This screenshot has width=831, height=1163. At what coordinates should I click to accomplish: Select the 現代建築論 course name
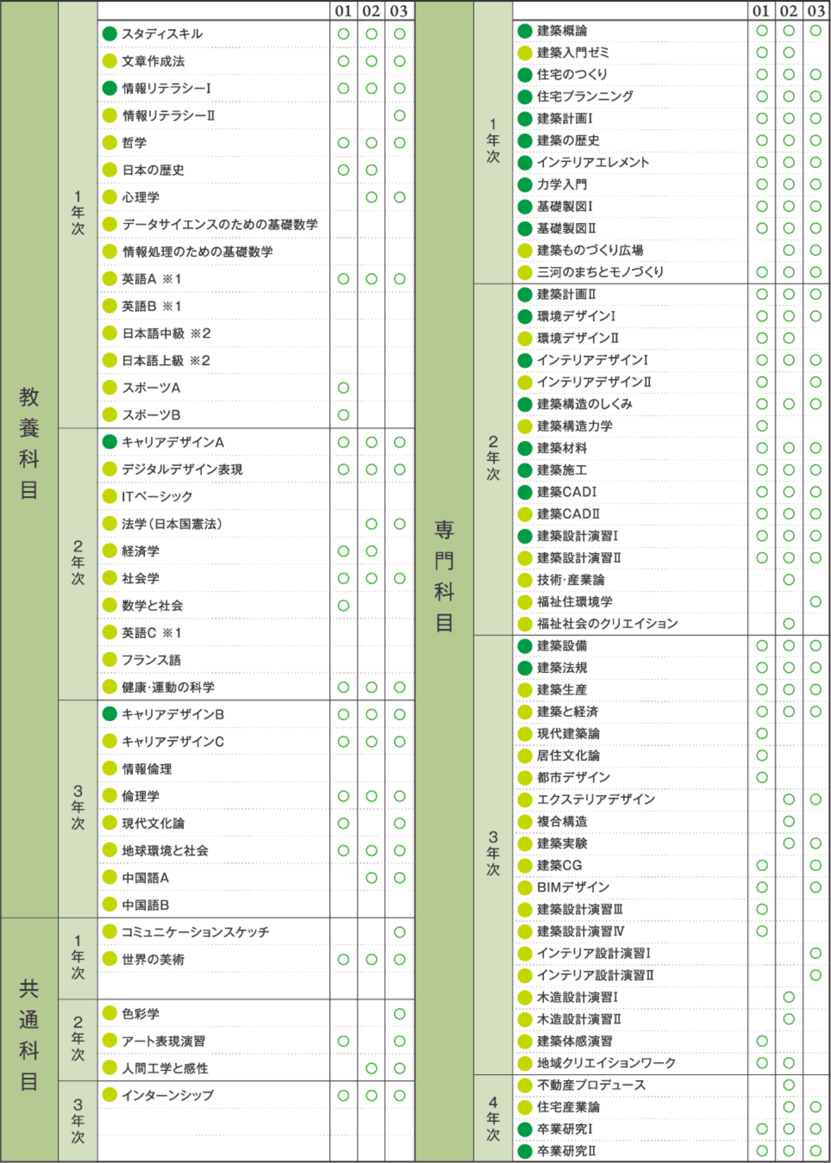click(x=568, y=734)
